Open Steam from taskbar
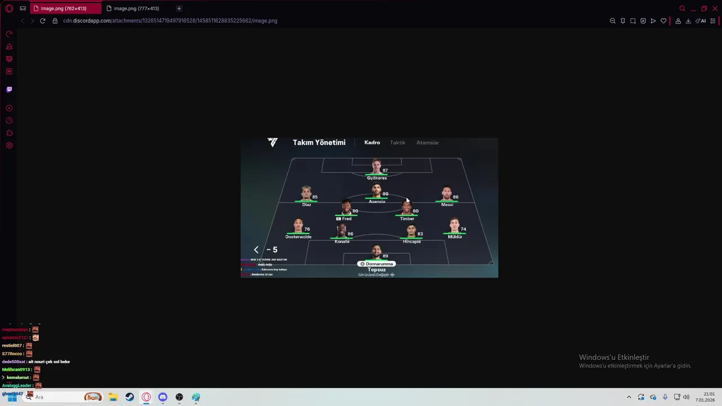 (130, 397)
